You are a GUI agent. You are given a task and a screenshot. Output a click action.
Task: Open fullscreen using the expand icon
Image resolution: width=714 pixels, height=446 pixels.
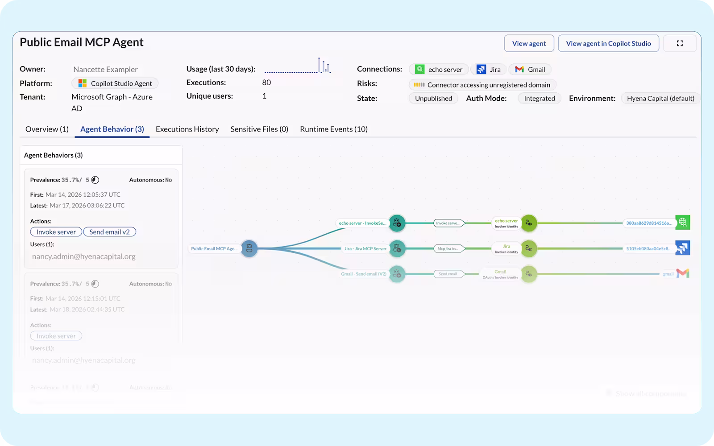click(x=680, y=43)
